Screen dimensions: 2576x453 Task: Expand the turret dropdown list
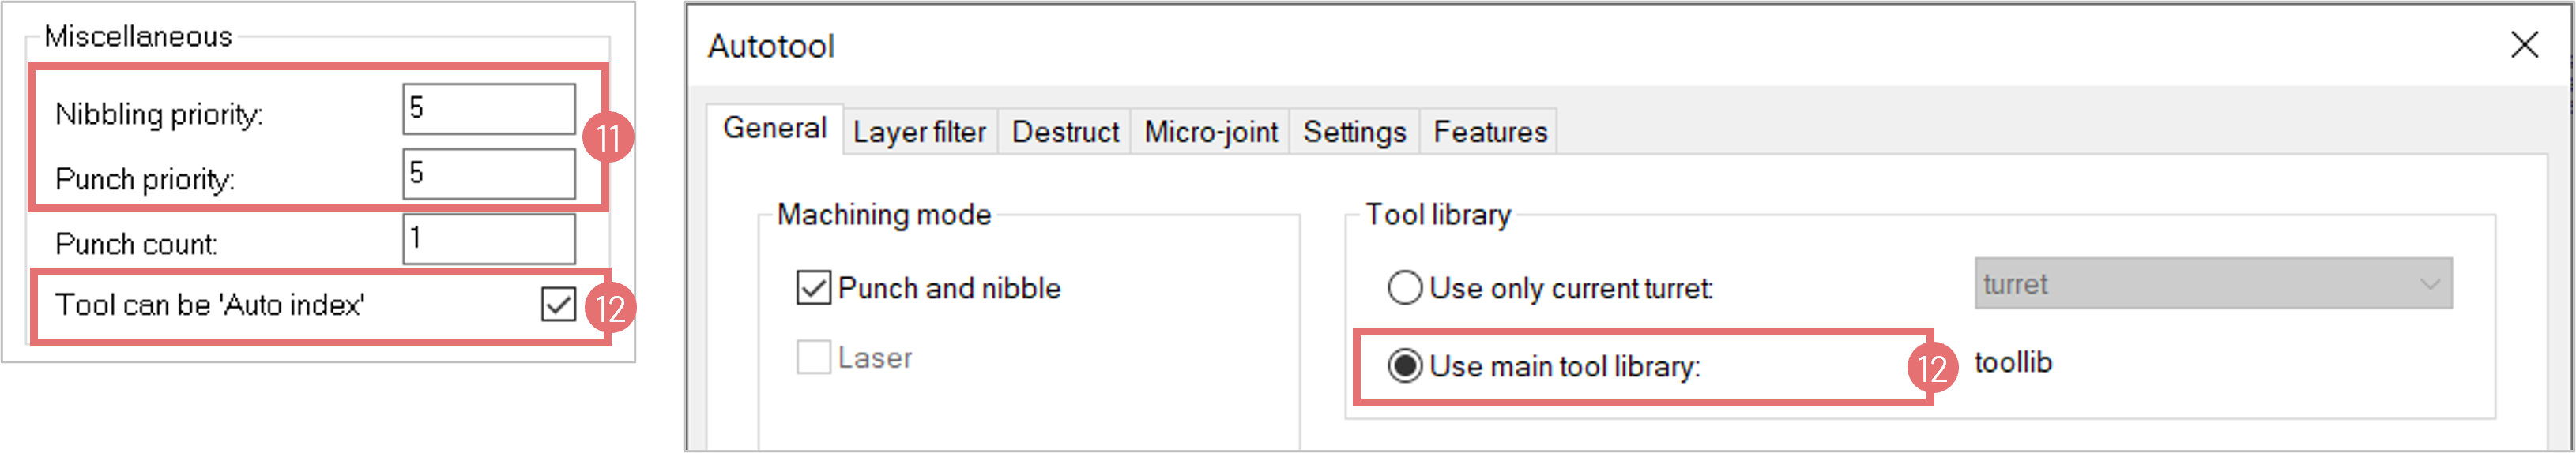(2212, 284)
